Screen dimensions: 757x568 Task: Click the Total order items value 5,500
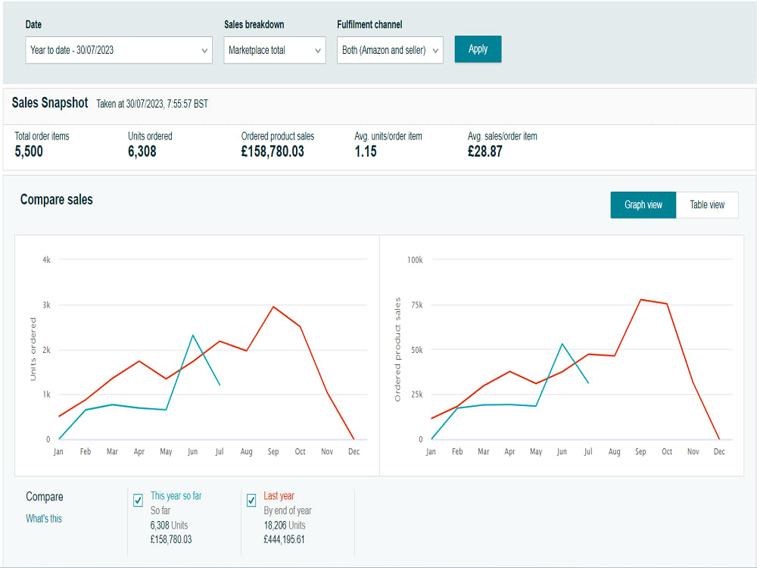[29, 151]
